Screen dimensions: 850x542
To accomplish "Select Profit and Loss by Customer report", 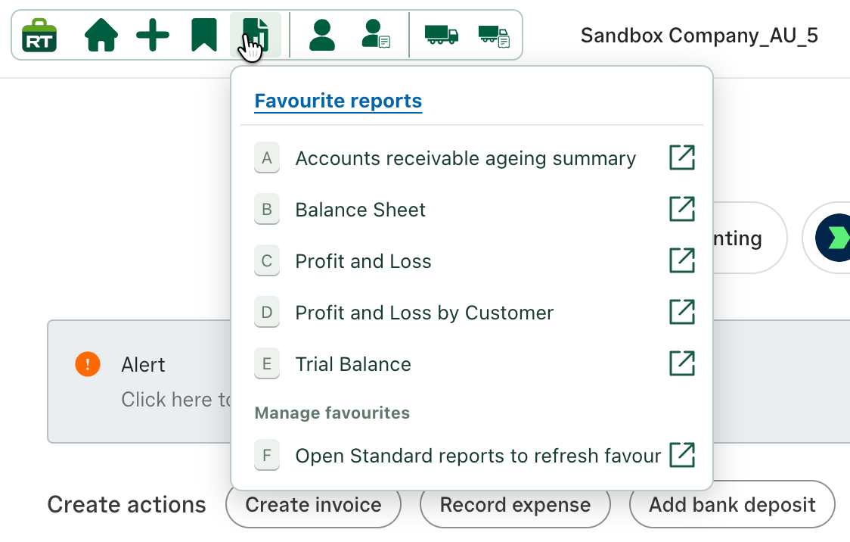I will [x=424, y=313].
